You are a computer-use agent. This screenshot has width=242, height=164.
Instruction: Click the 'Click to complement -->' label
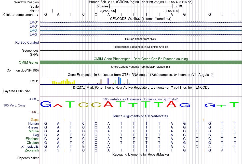pyautogui.click(x=21, y=15)
